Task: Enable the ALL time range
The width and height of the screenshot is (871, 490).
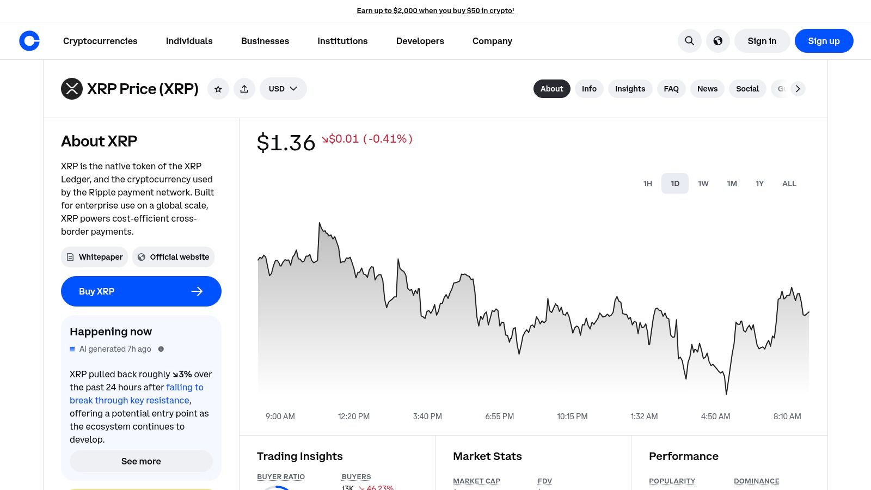Action: tap(789, 183)
